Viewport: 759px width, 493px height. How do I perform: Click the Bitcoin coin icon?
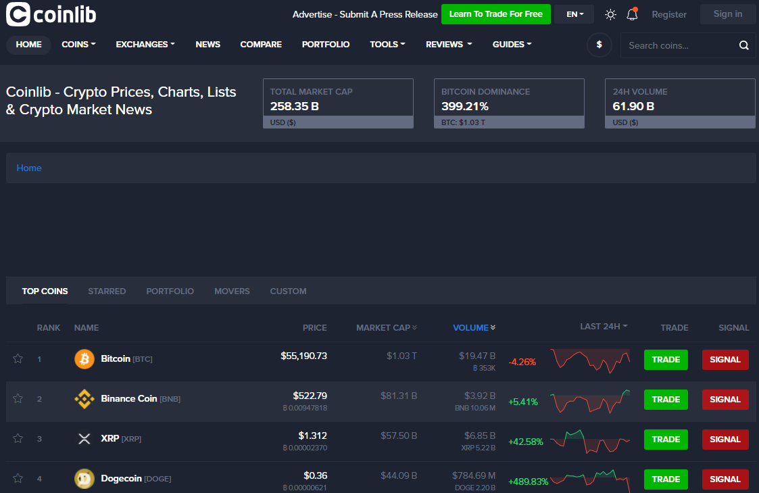[84, 359]
